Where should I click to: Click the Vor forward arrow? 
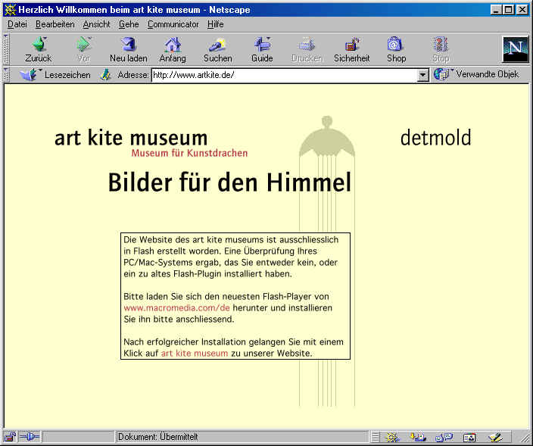83,50
